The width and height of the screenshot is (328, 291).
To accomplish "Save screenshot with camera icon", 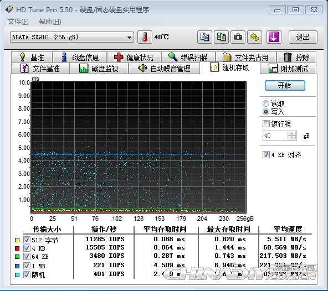I will pos(238,37).
